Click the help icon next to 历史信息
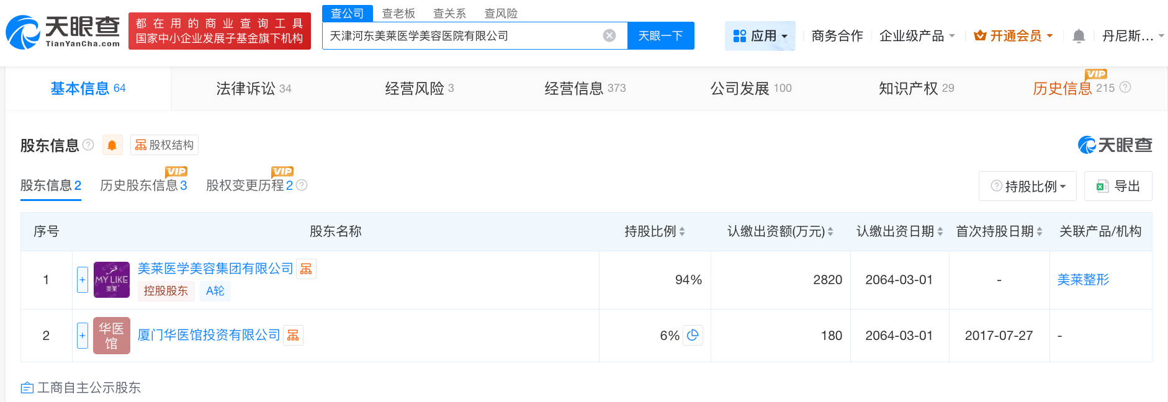Image resolution: width=1168 pixels, height=402 pixels. (x=1125, y=87)
